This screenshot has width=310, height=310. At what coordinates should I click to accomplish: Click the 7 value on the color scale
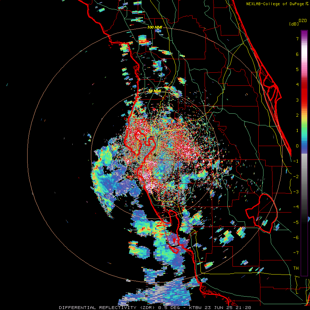tap(297, 39)
